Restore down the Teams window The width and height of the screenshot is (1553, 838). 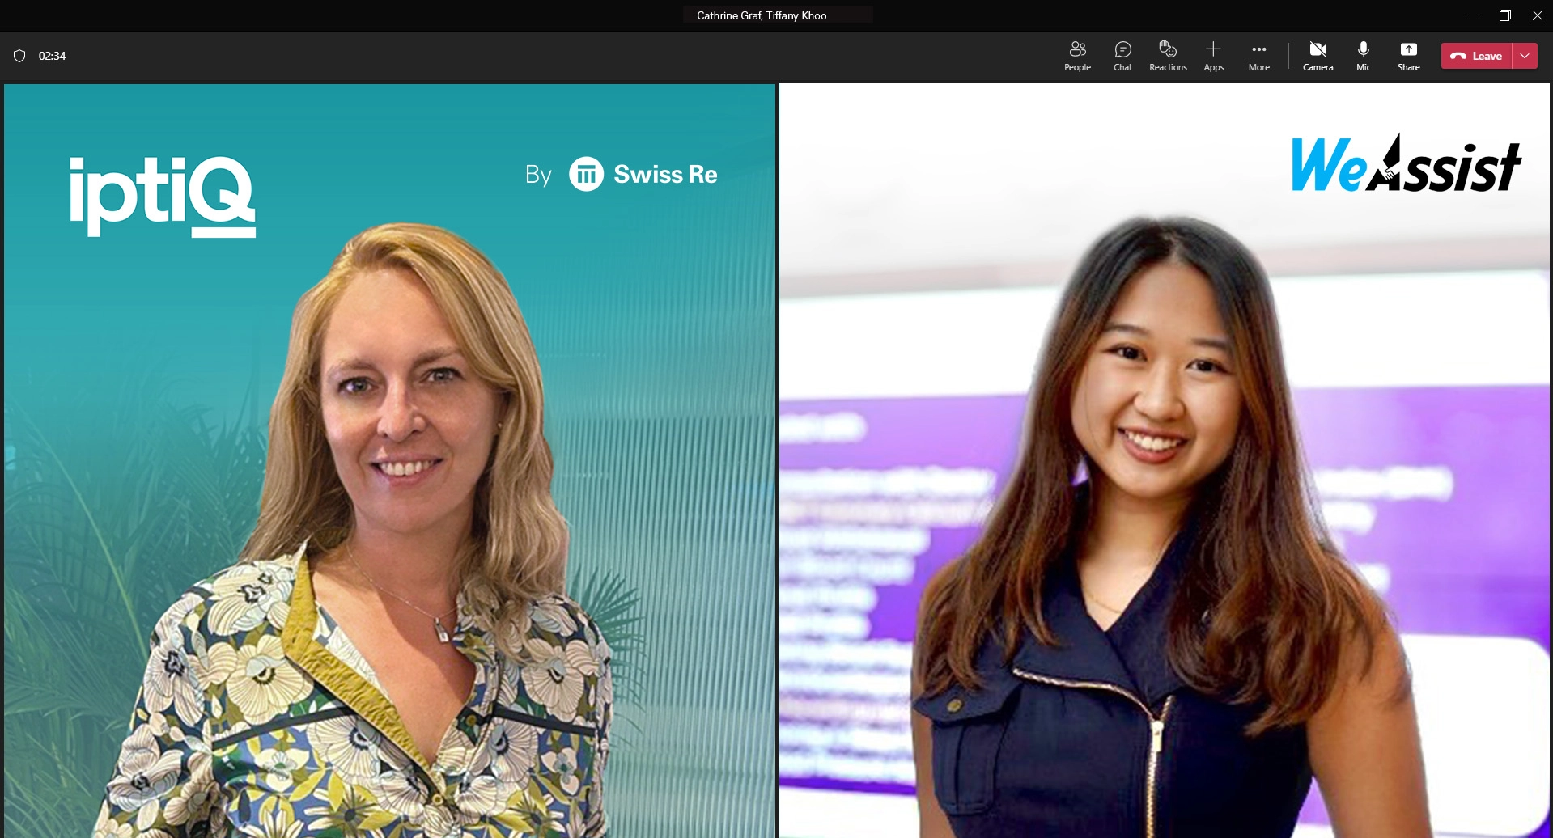tap(1504, 15)
